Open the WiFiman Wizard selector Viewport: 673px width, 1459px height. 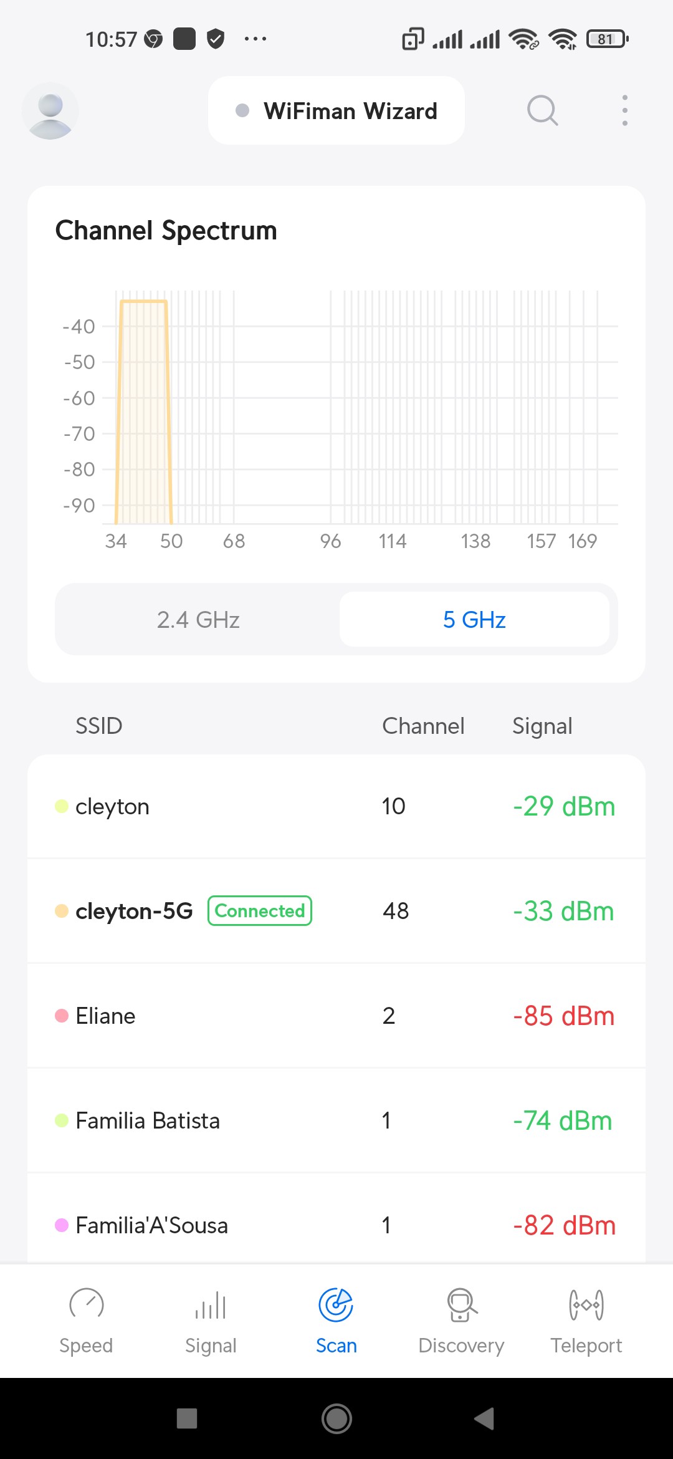tap(336, 111)
